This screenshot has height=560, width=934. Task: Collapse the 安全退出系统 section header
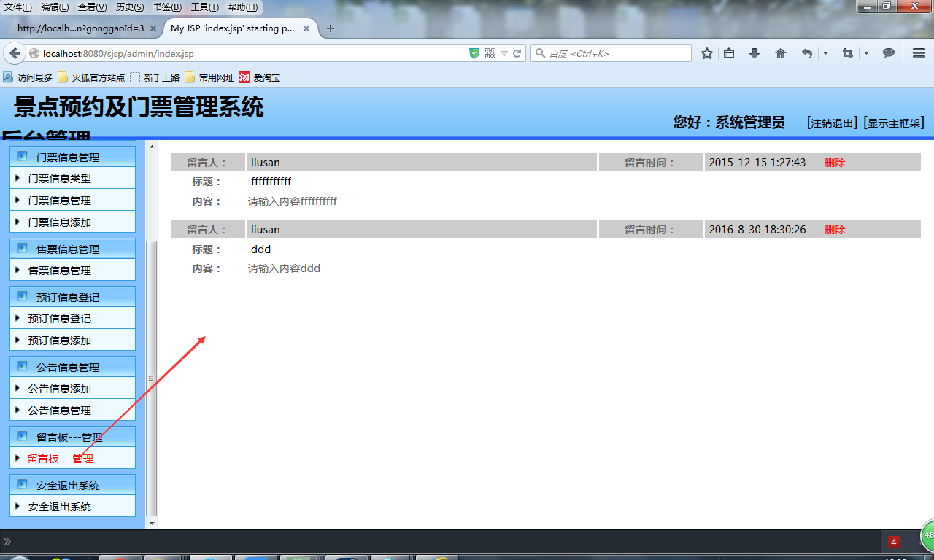(73, 485)
